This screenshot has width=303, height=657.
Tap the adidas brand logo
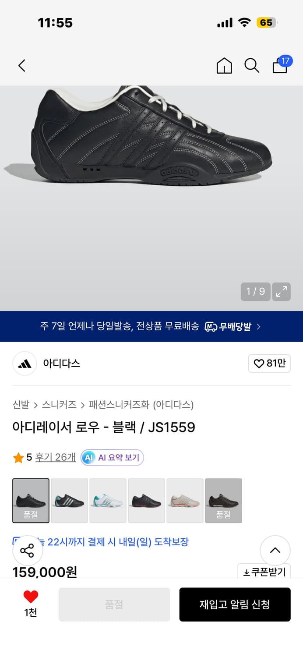24,364
